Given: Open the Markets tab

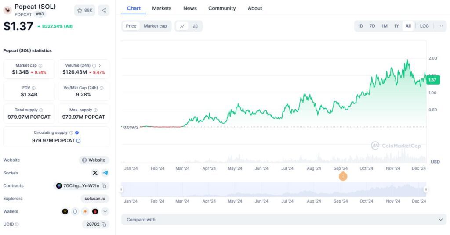Looking at the screenshot, I should pyautogui.click(x=162, y=8).
